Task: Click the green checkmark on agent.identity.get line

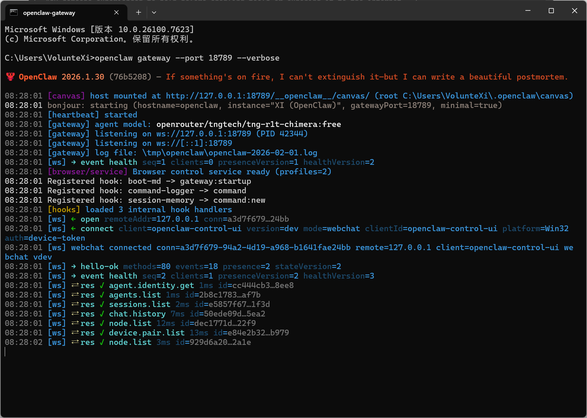Action: tap(102, 286)
